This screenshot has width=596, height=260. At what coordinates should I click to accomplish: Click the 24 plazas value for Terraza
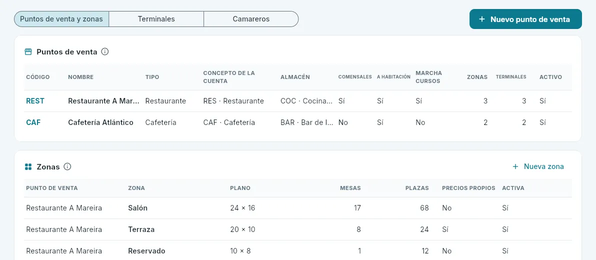click(424, 229)
